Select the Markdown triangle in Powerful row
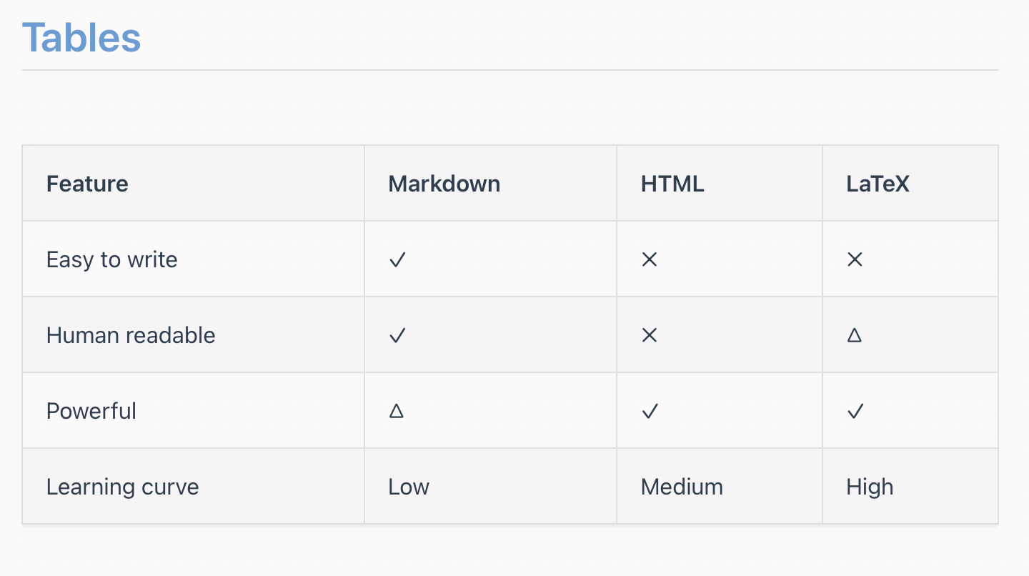This screenshot has width=1029, height=576. (397, 411)
